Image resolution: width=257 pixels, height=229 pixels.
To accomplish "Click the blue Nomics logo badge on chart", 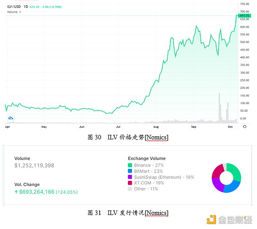I will [x=11, y=118].
